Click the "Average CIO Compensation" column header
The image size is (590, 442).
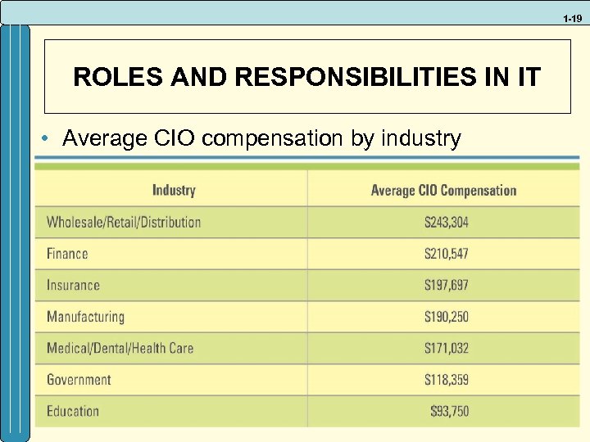click(x=443, y=190)
